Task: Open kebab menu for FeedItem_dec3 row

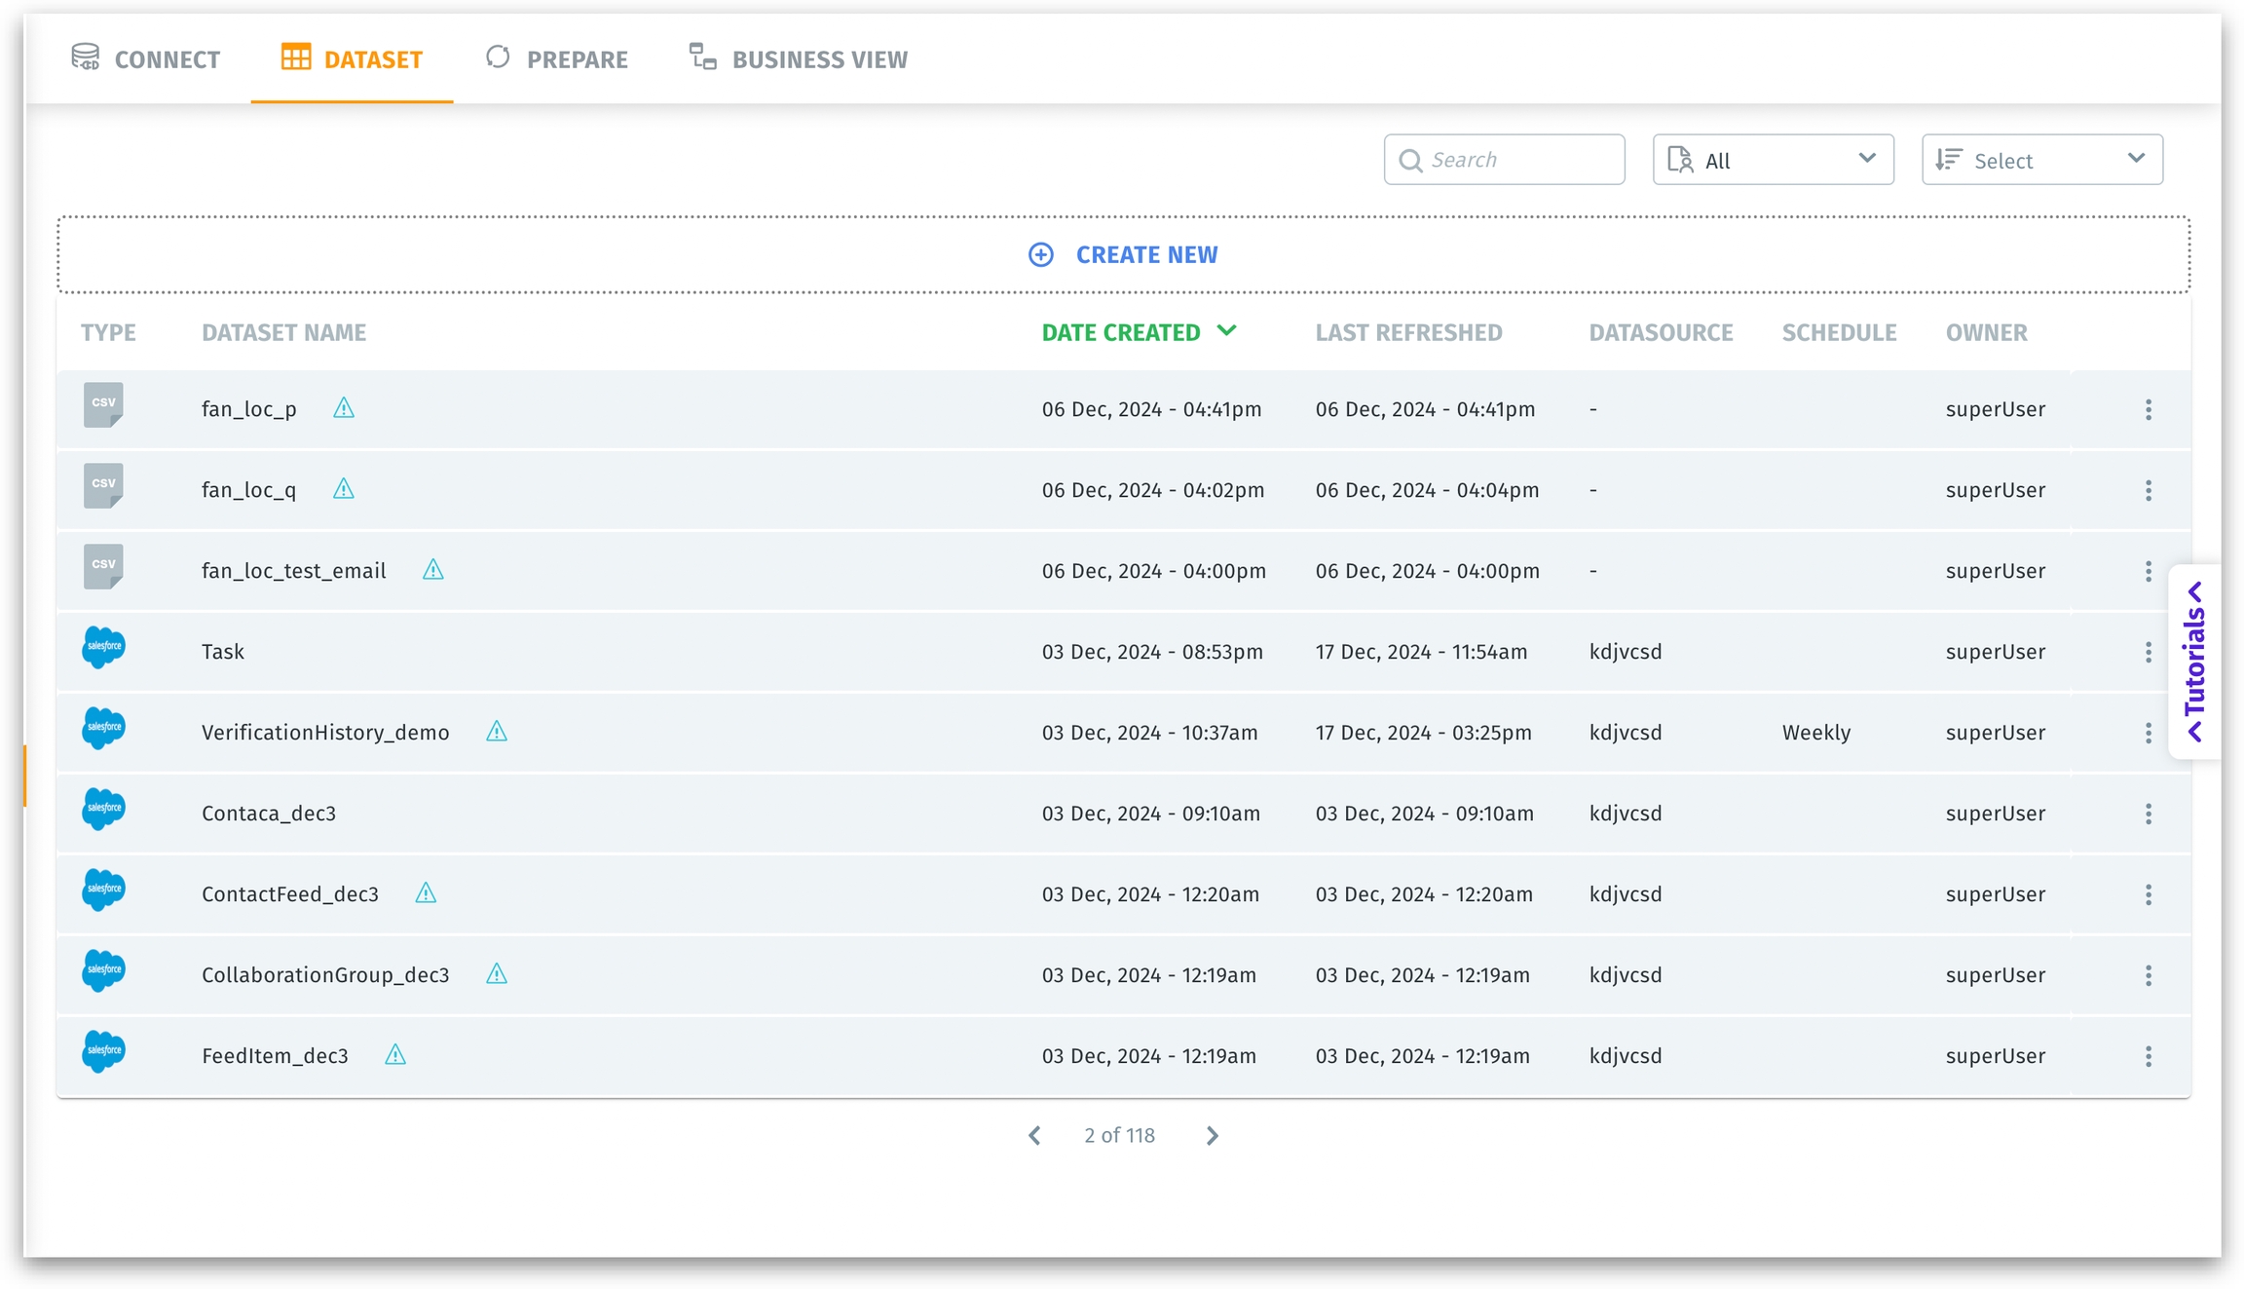Action: (x=2148, y=1056)
